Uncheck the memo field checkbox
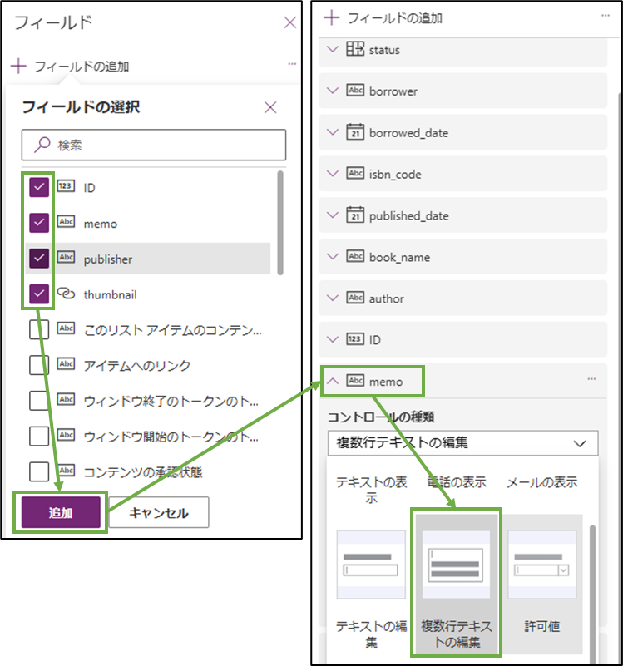 coord(39,223)
